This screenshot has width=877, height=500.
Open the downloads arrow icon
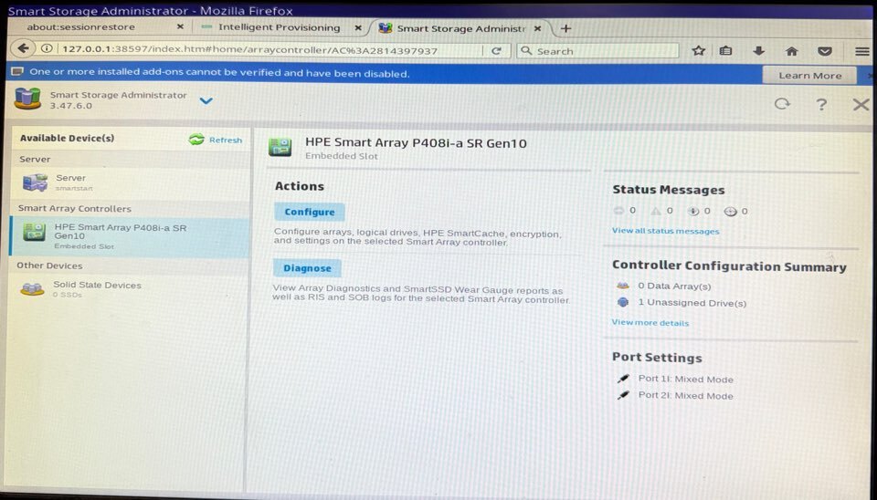pyautogui.click(x=758, y=51)
